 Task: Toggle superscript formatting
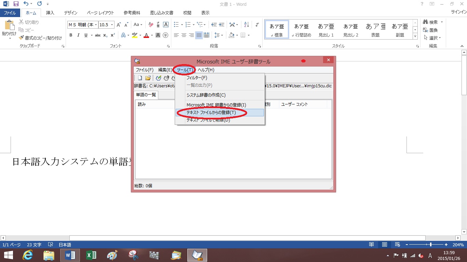point(112,35)
